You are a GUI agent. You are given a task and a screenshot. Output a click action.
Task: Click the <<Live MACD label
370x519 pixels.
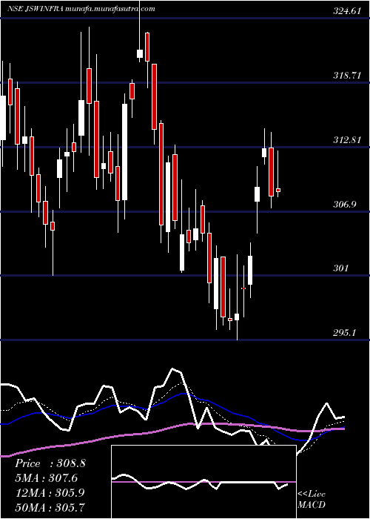click(312, 500)
